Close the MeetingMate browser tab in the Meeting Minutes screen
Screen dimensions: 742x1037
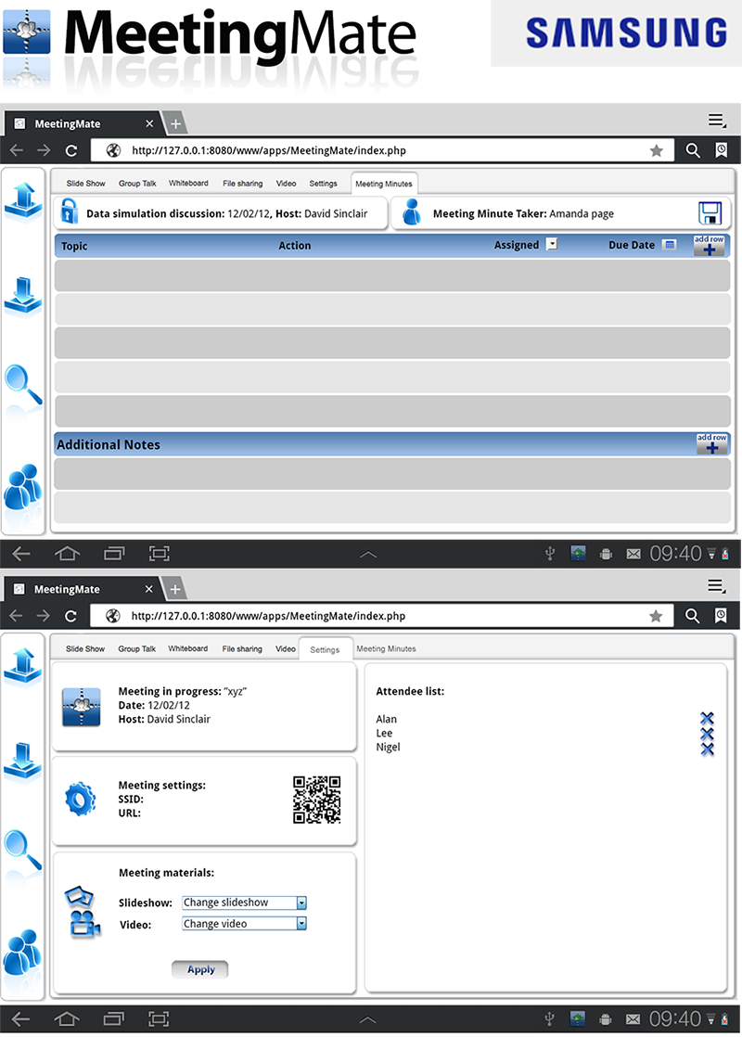click(x=149, y=123)
